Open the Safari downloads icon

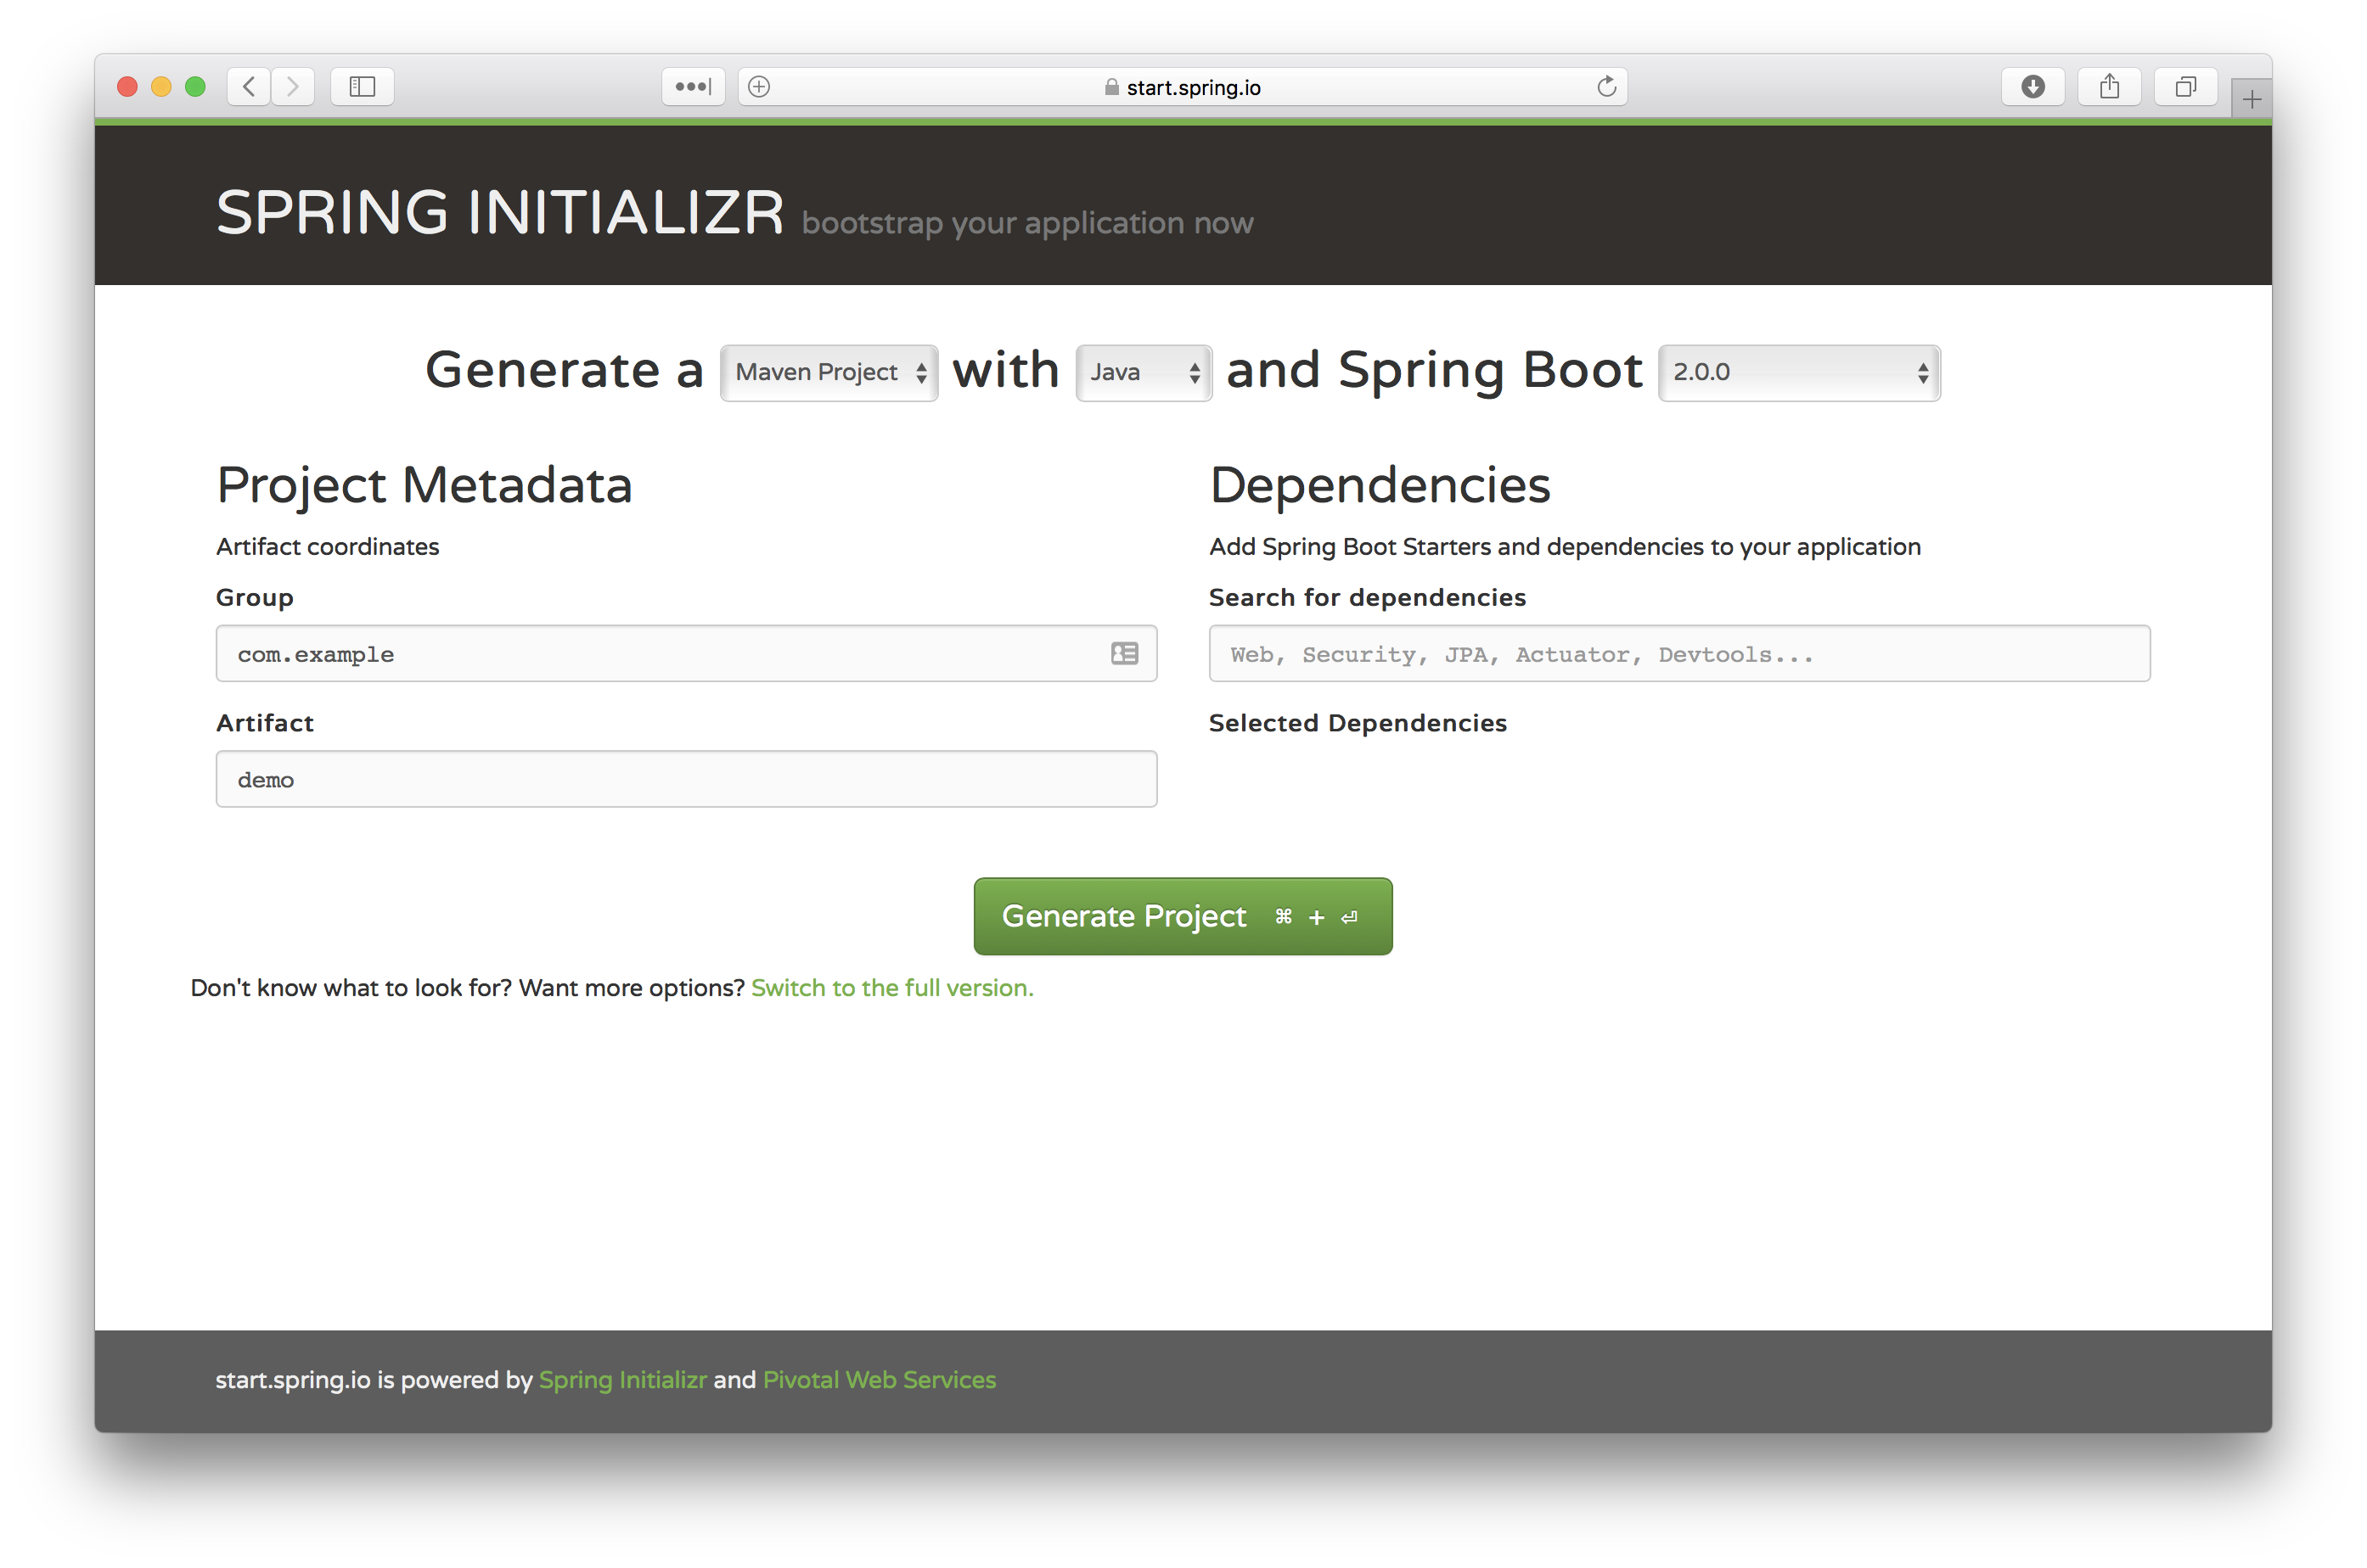click(2032, 87)
